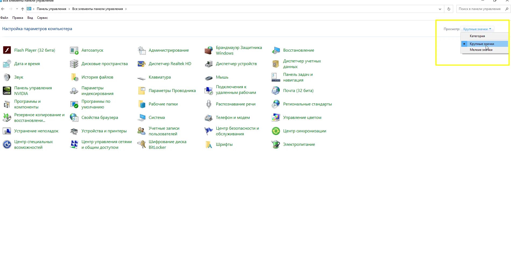Open the Центр синхронизации icon
Screen dimensions: 511x269
(x=276, y=131)
